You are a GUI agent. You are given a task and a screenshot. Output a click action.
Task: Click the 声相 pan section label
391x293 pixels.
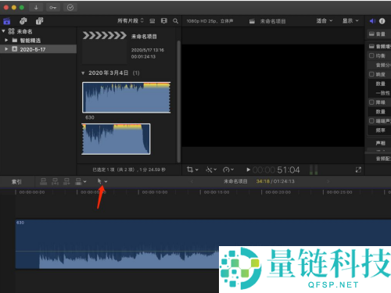coord(380,143)
